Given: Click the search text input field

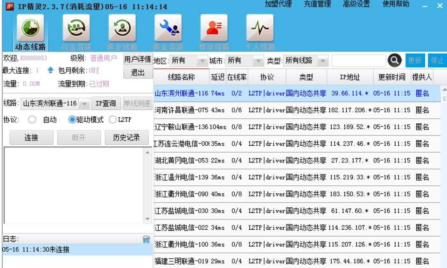Looking at the screenshot, I should (x=359, y=61).
